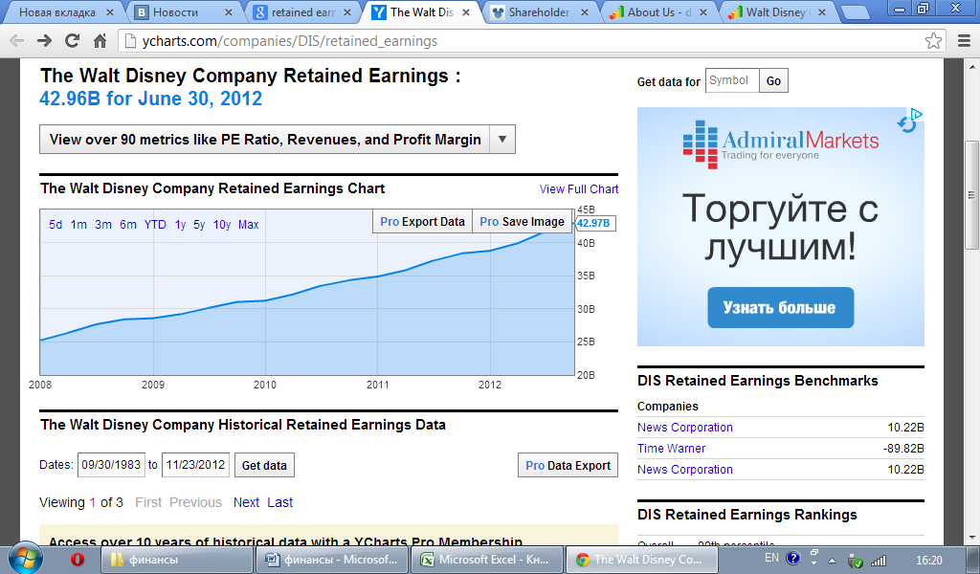Go to the Next page of data
Viewport: 980px width, 574px height.
click(x=246, y=502)
